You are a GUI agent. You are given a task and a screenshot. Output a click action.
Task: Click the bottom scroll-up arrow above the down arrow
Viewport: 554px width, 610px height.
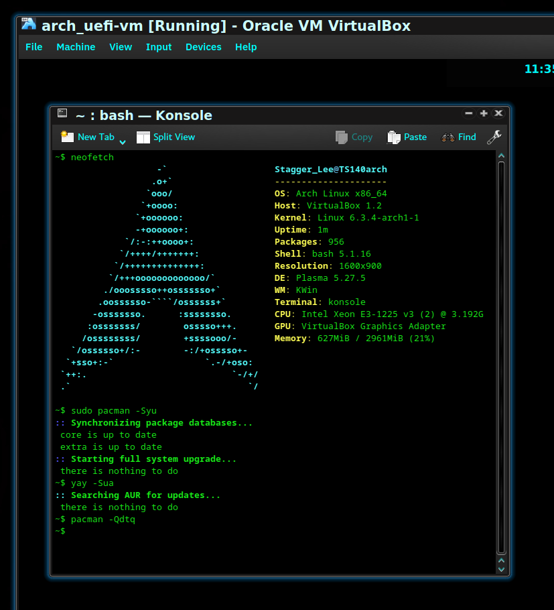tap(502, 560)
